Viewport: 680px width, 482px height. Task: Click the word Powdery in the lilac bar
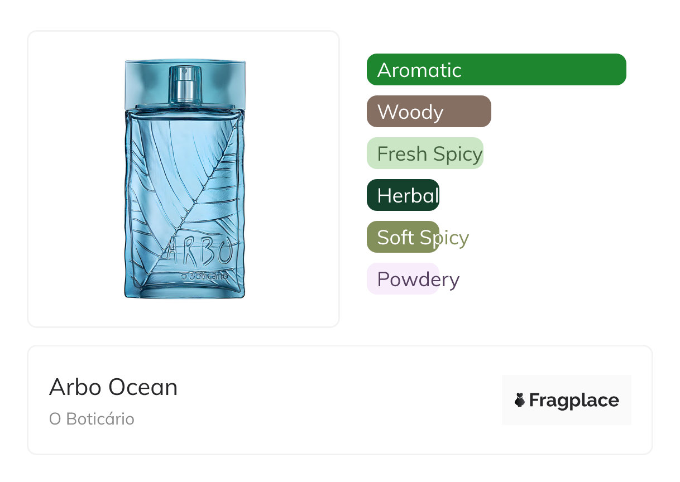point(418,279)
